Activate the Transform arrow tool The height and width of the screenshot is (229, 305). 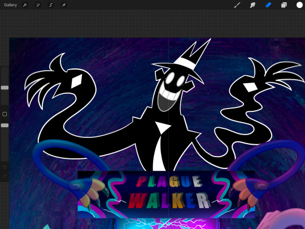64,5
